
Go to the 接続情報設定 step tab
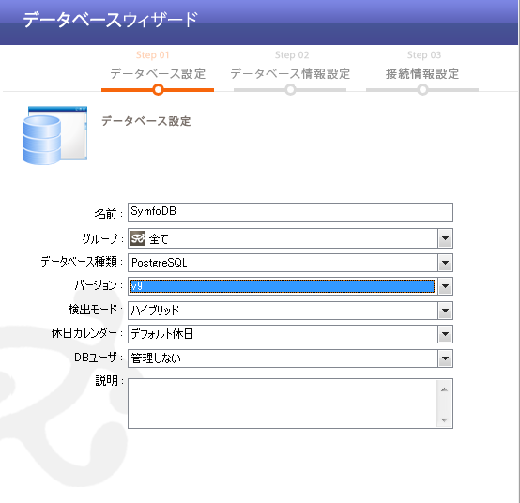point(422,73)
